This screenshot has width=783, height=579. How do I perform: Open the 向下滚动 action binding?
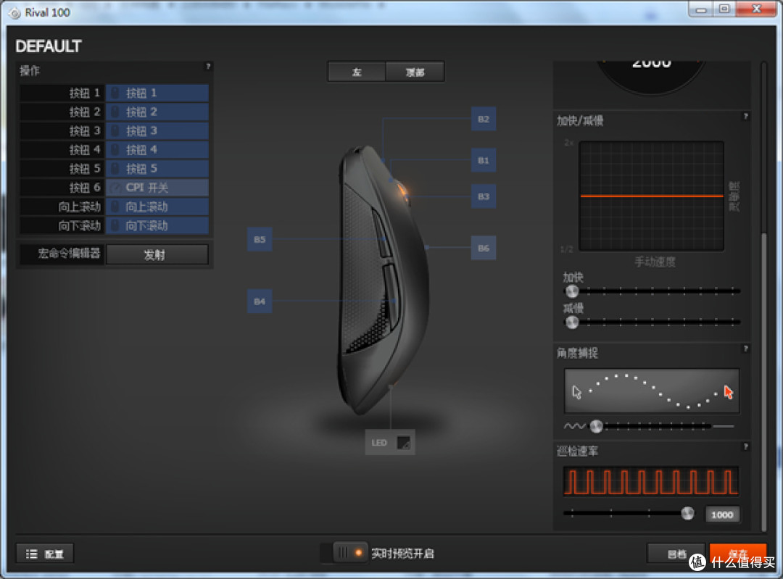(x=157, y=225)
